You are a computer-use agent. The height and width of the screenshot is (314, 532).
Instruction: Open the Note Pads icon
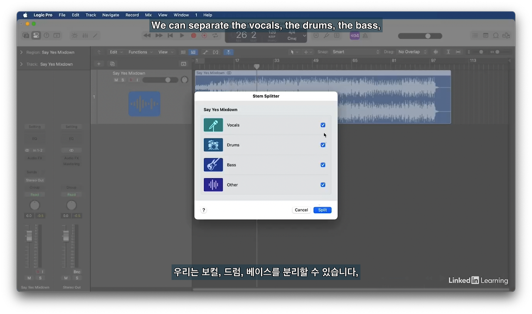tap(485, 36)
